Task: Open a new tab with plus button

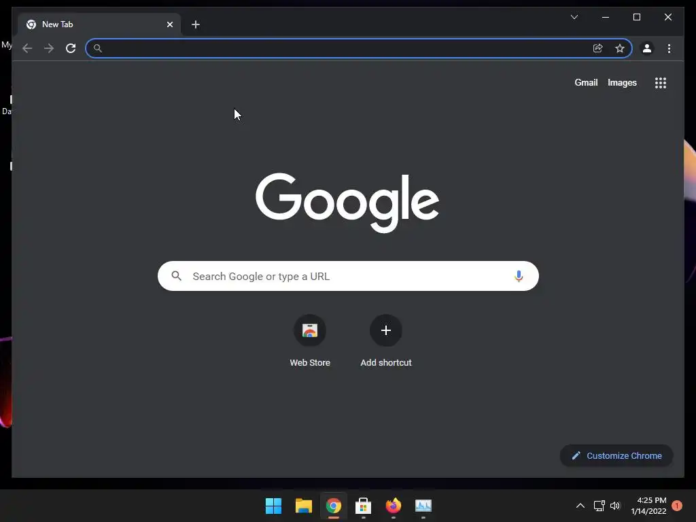Action: tap(196, 24)
